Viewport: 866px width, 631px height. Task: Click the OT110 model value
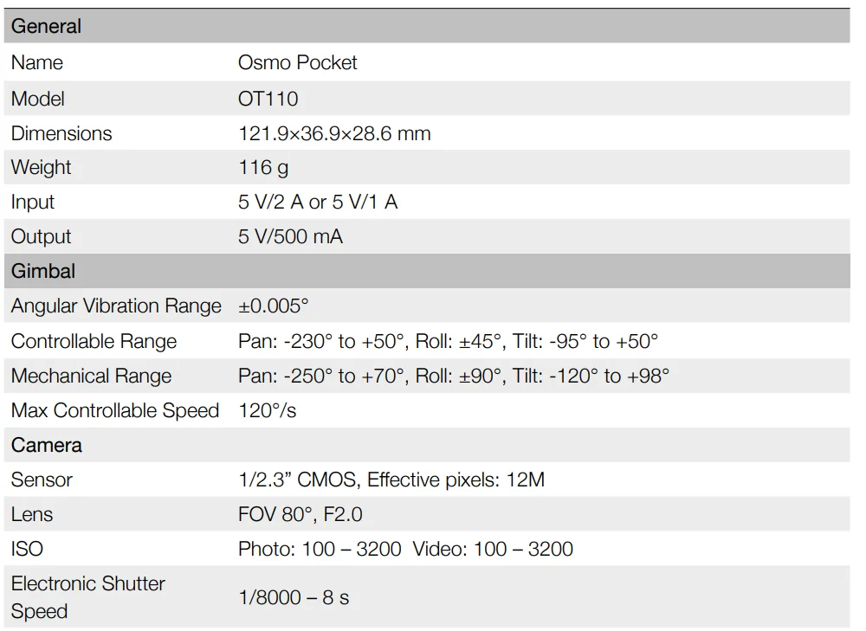coord(268,99)
